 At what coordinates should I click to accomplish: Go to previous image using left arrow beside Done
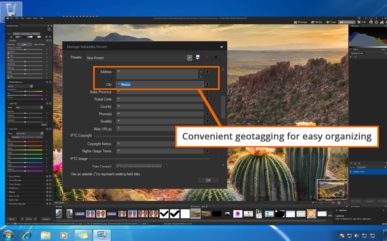22,219
